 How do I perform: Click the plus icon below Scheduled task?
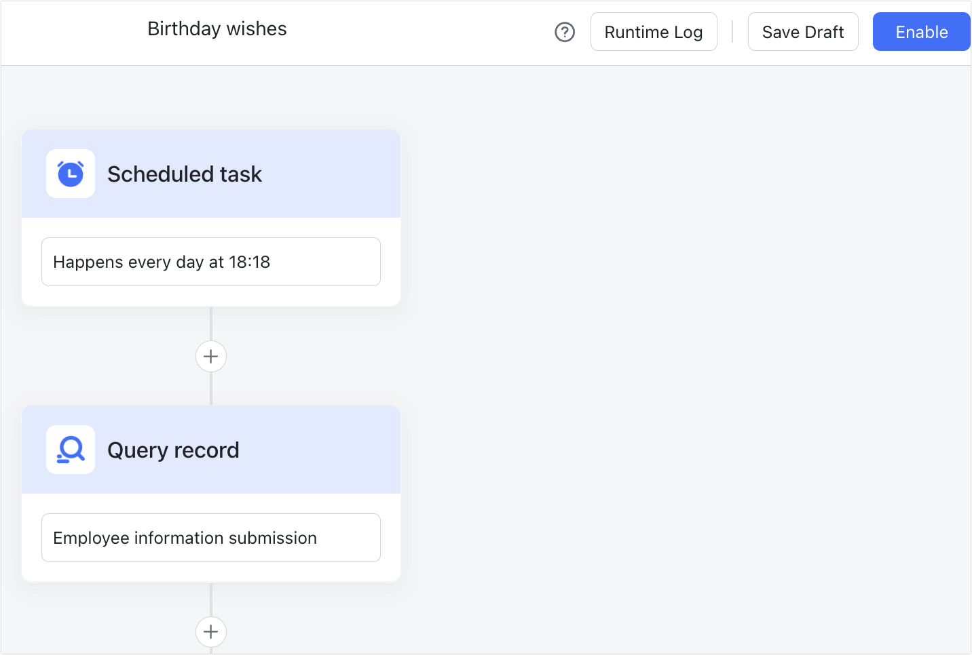(211, 356)
